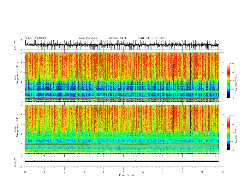Viewport: 250px width, 193px height.
Task: Click the "-5" label on lower color bar
Action: point(233,133)
